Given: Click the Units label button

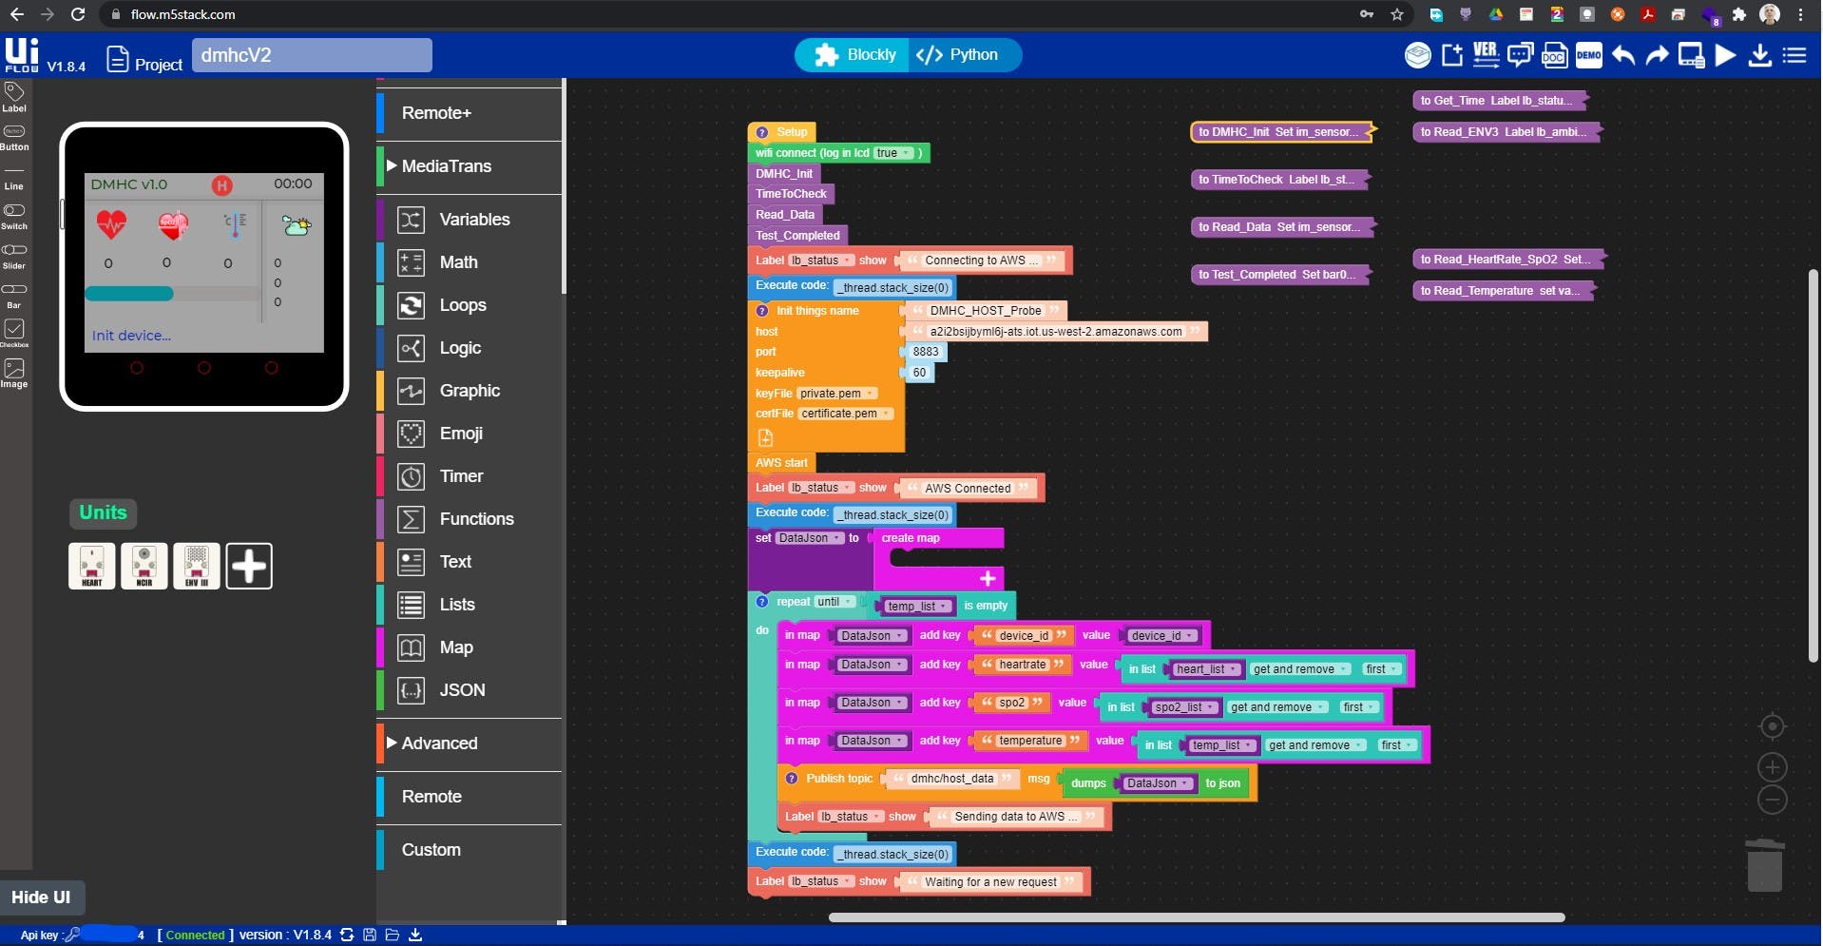Looking at the screenshot, I should [103, 512].
